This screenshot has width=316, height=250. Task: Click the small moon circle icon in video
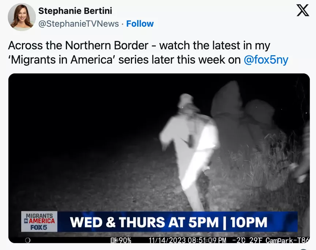27,240
